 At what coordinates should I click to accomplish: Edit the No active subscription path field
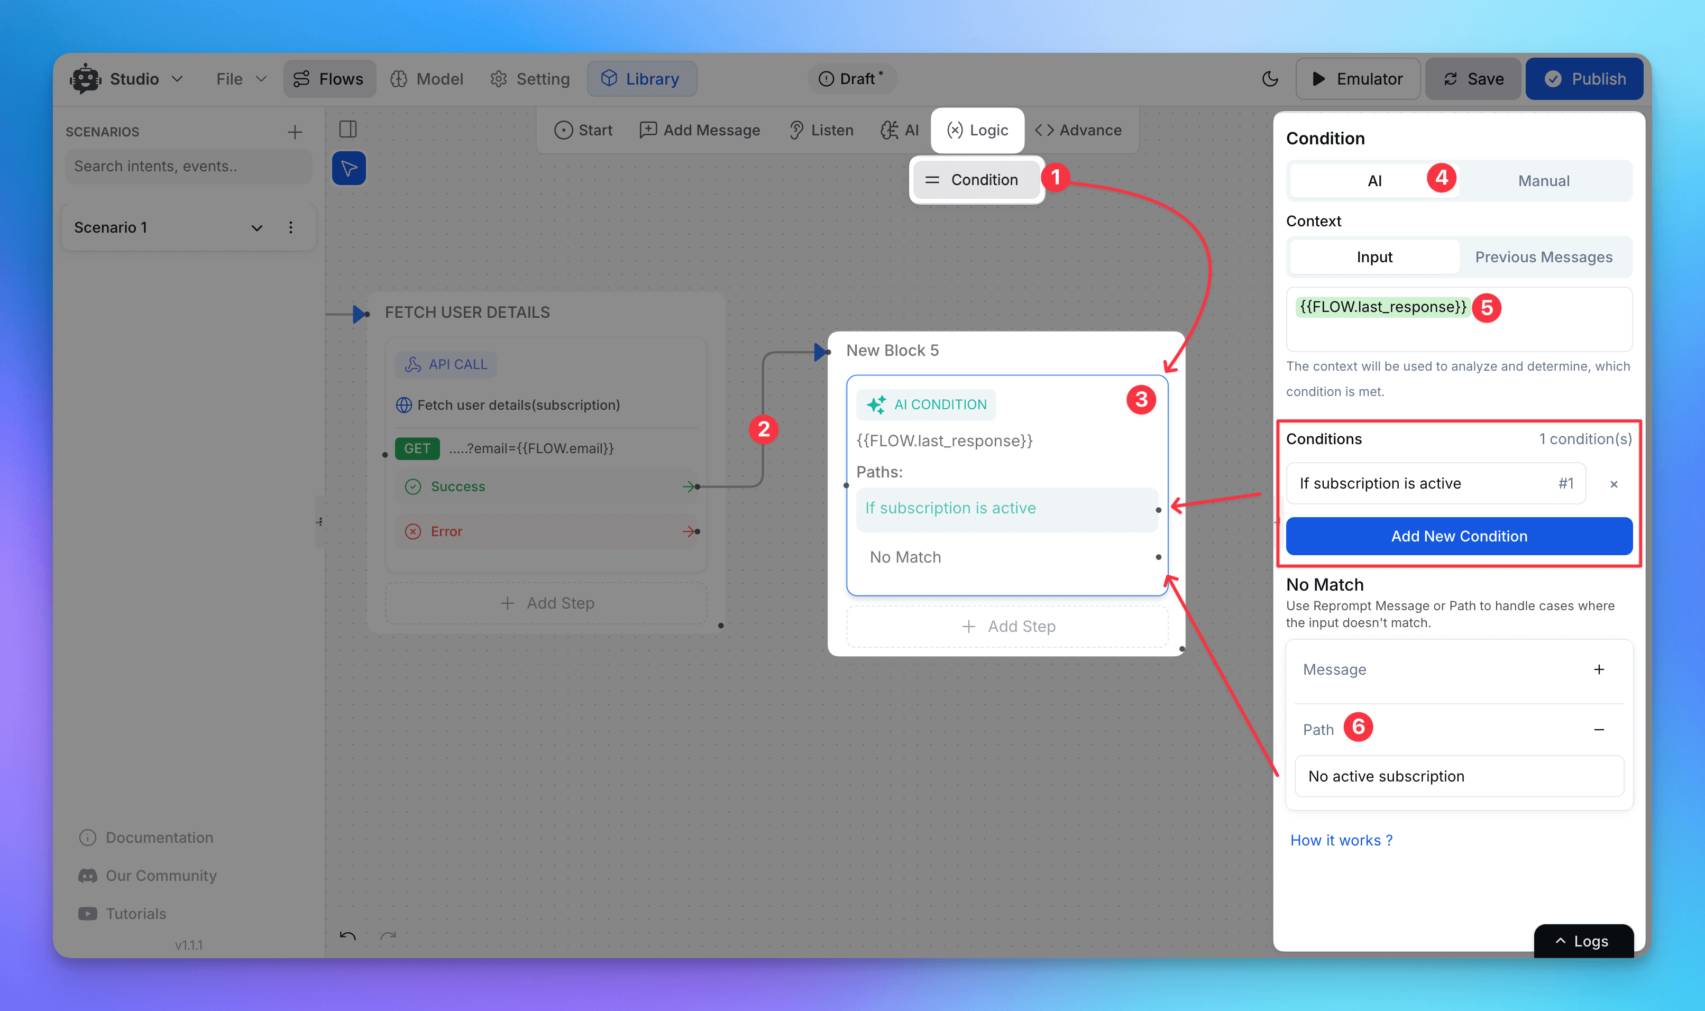tap(1459, 777)
